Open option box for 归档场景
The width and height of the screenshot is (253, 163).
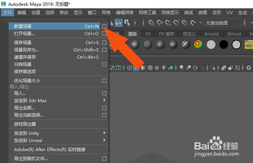pyautogui.click(x=104, y=64)
